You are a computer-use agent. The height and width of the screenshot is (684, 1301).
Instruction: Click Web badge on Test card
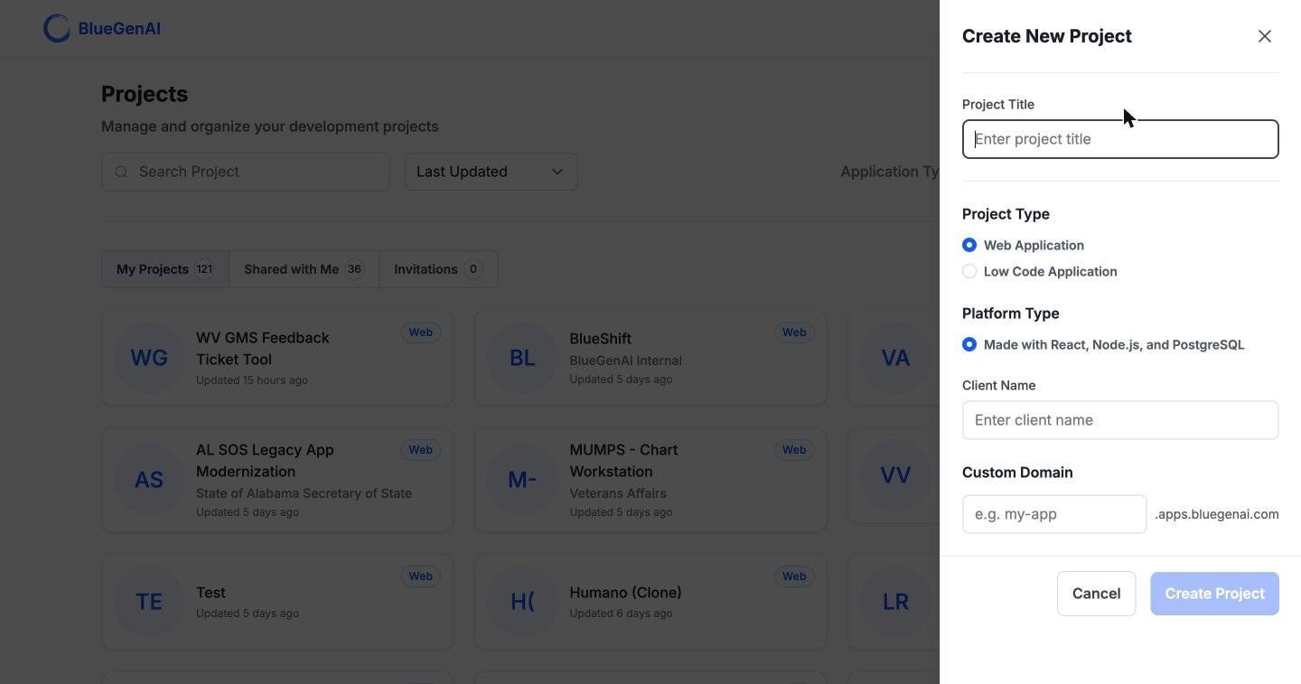[x=420, y=576]
